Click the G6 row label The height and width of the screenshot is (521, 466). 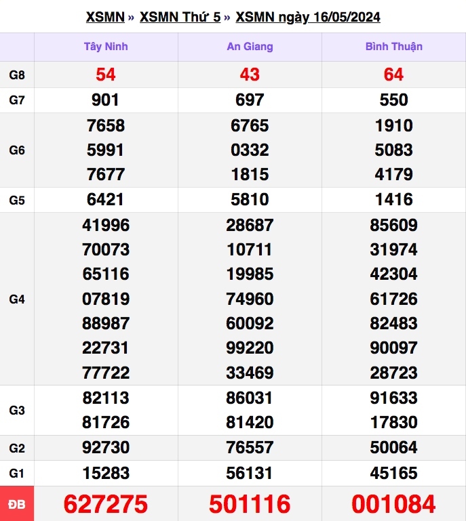[x=17, y=150]
